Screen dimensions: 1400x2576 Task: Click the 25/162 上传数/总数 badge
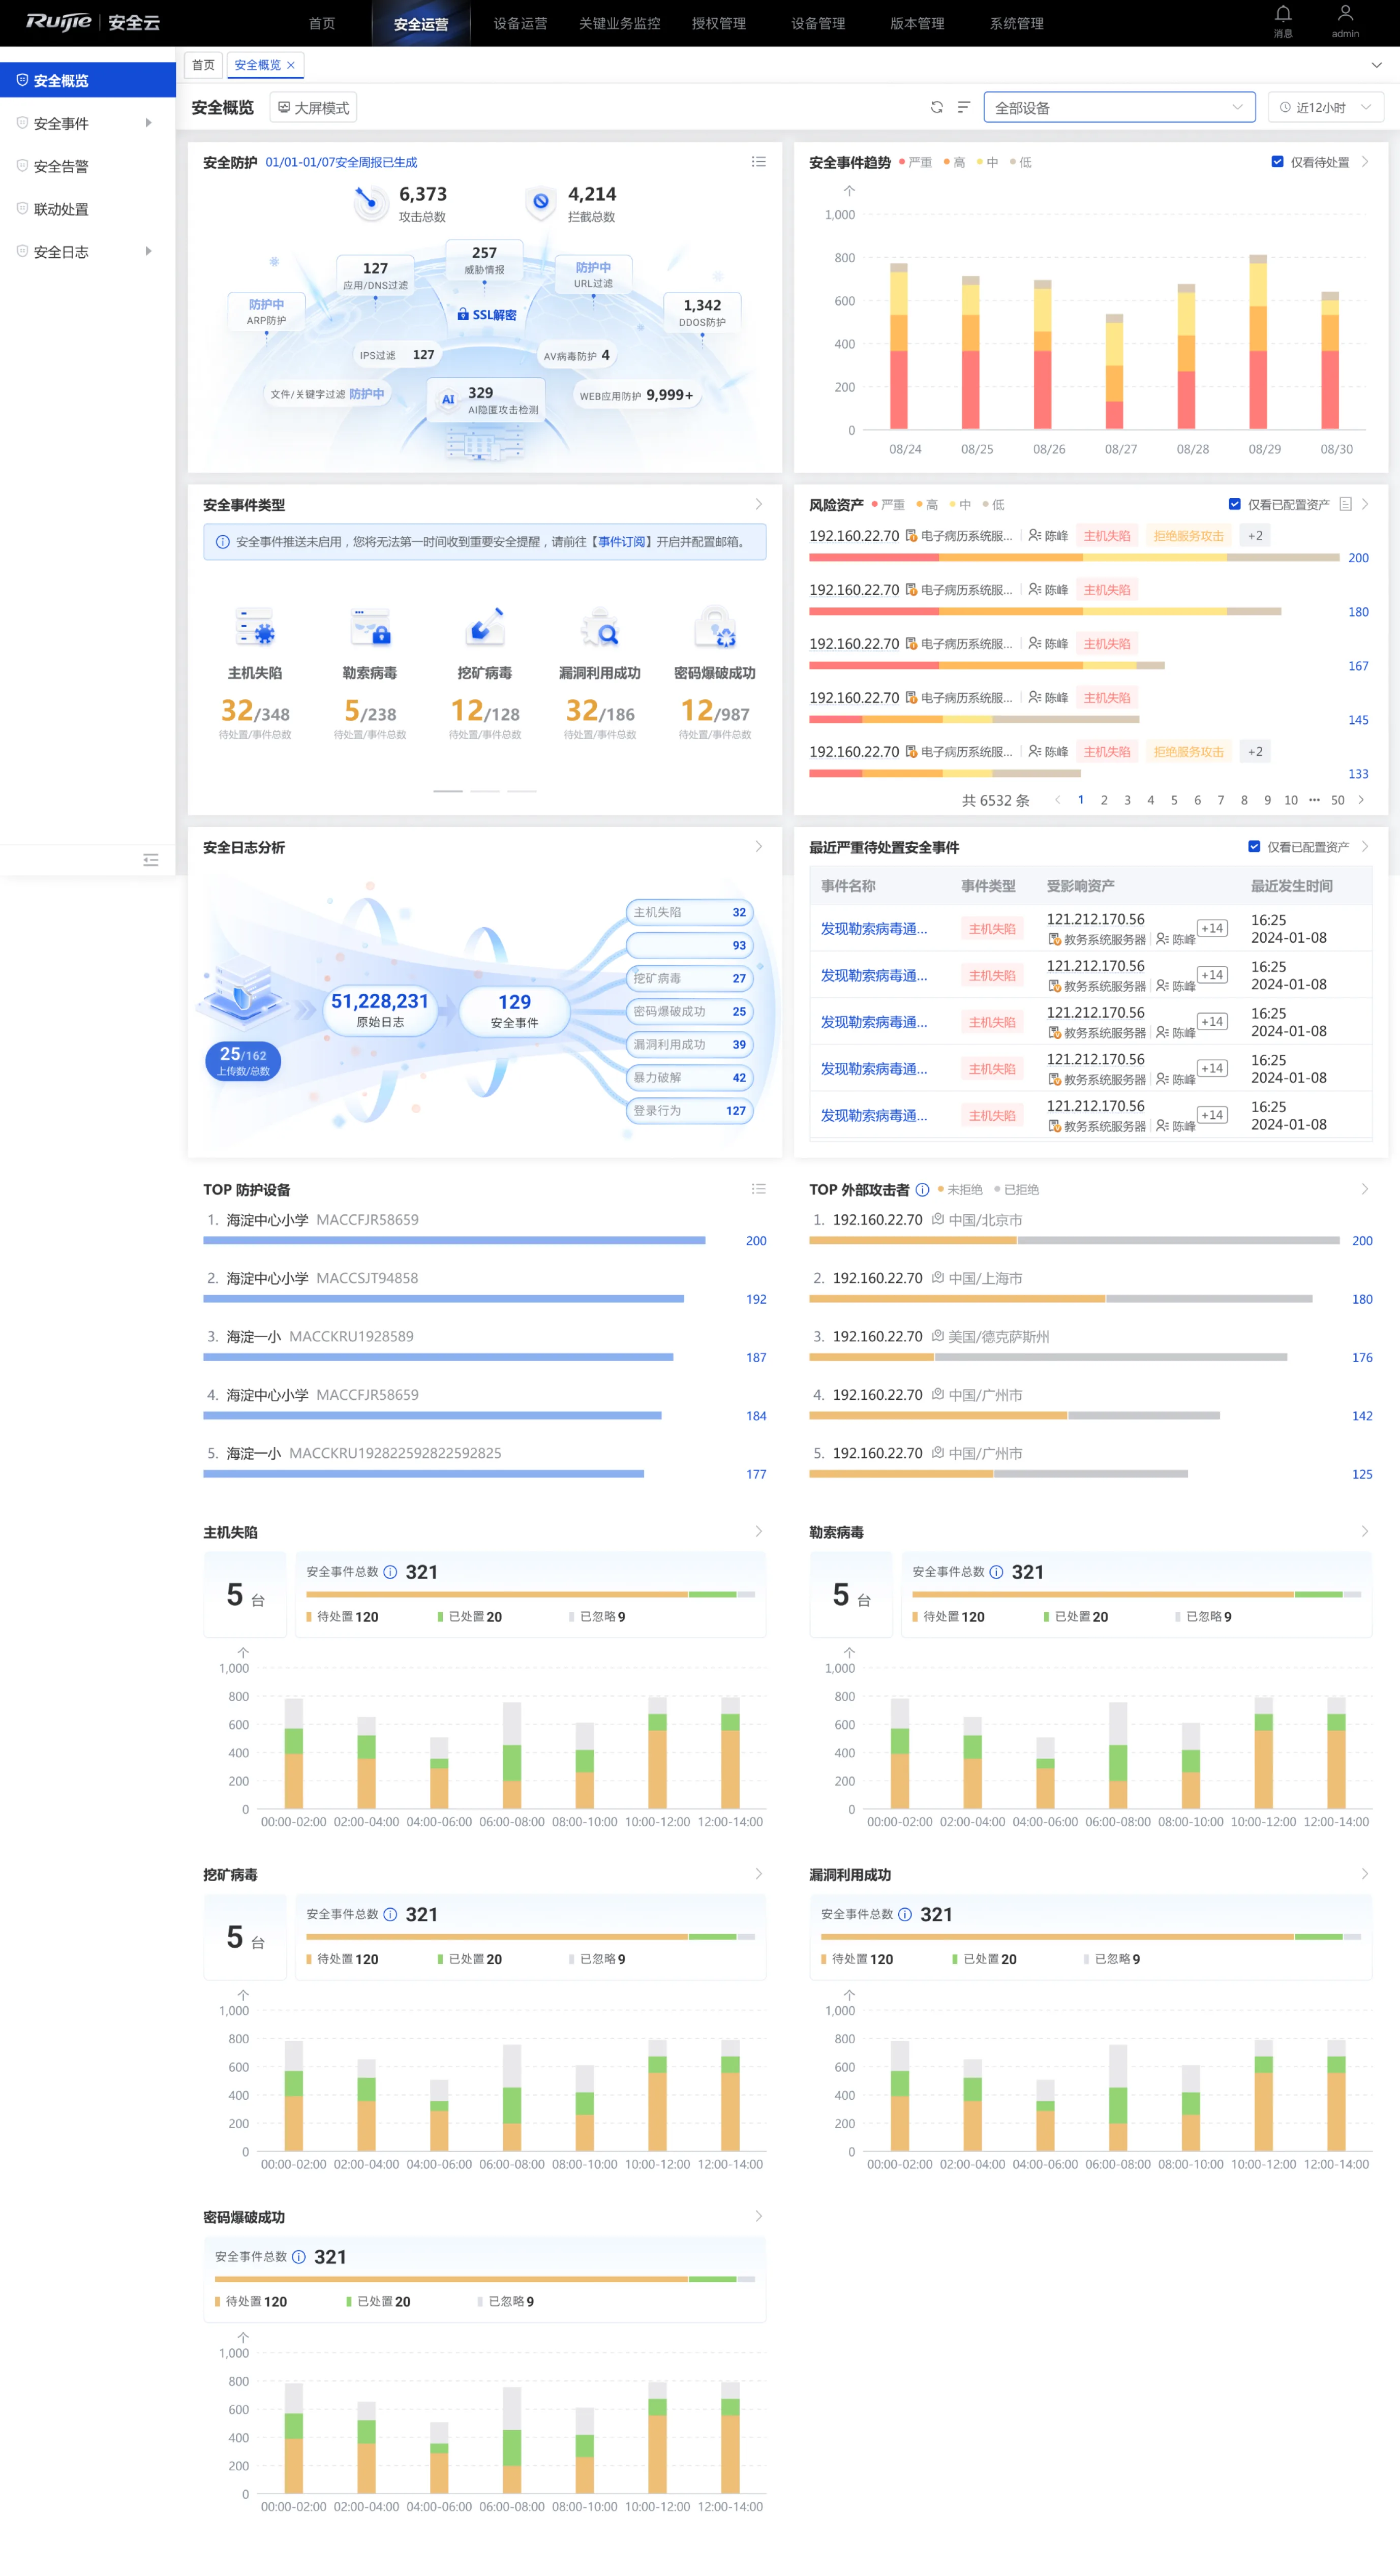243,1061
